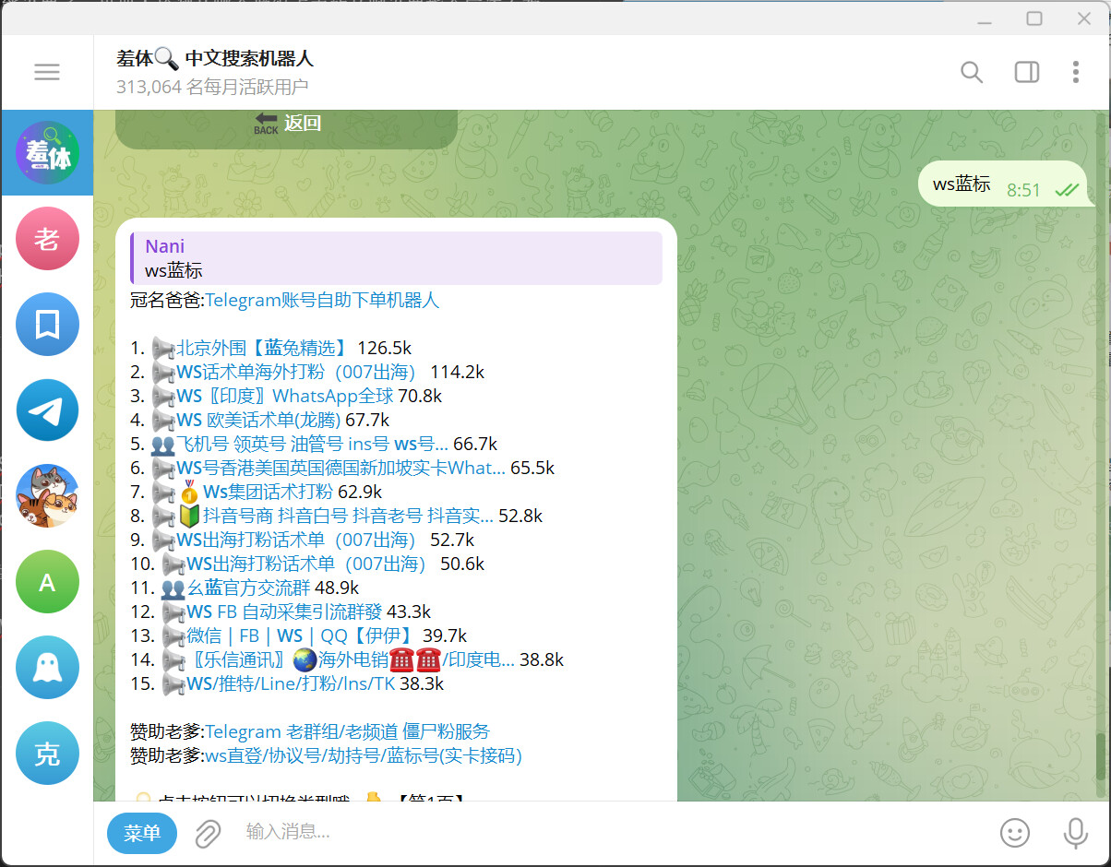The image size is (1111, 867).
Task: Open the three-dot more options menu
Action: [x=1075, y=72]
